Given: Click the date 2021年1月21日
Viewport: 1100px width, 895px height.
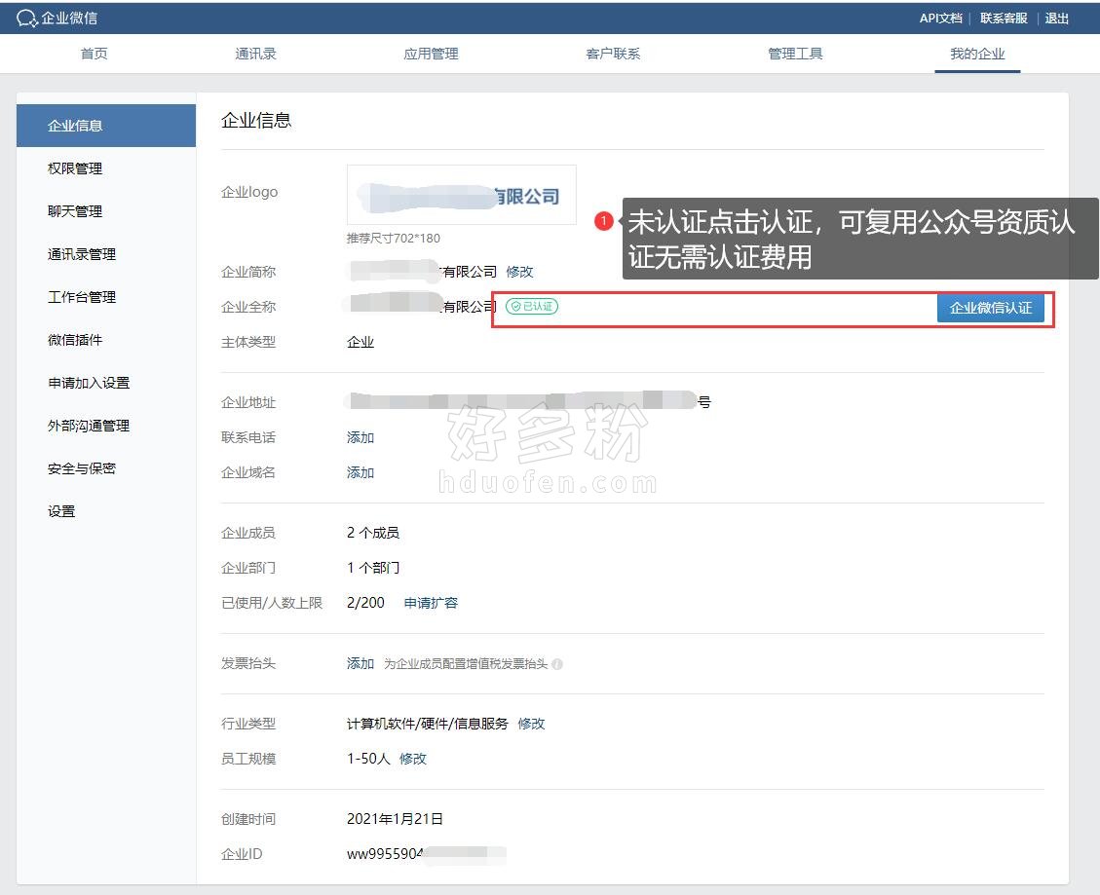Looking at the screenshot, I should click(395, 819).
